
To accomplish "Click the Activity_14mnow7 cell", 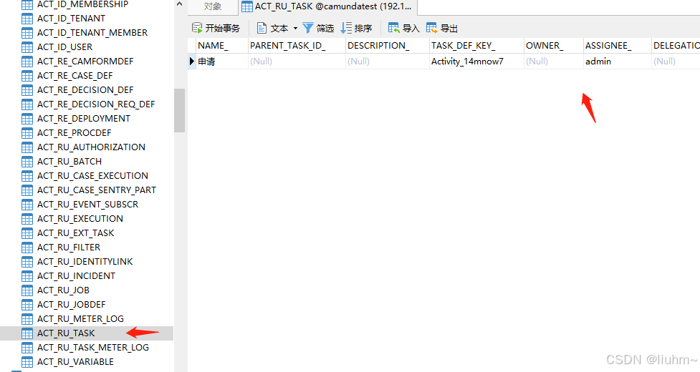I will click(476, 62).
